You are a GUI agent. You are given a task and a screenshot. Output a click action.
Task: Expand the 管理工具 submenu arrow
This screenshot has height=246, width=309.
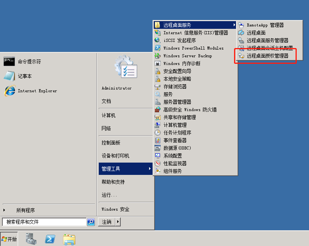click(x=150, y=168)
